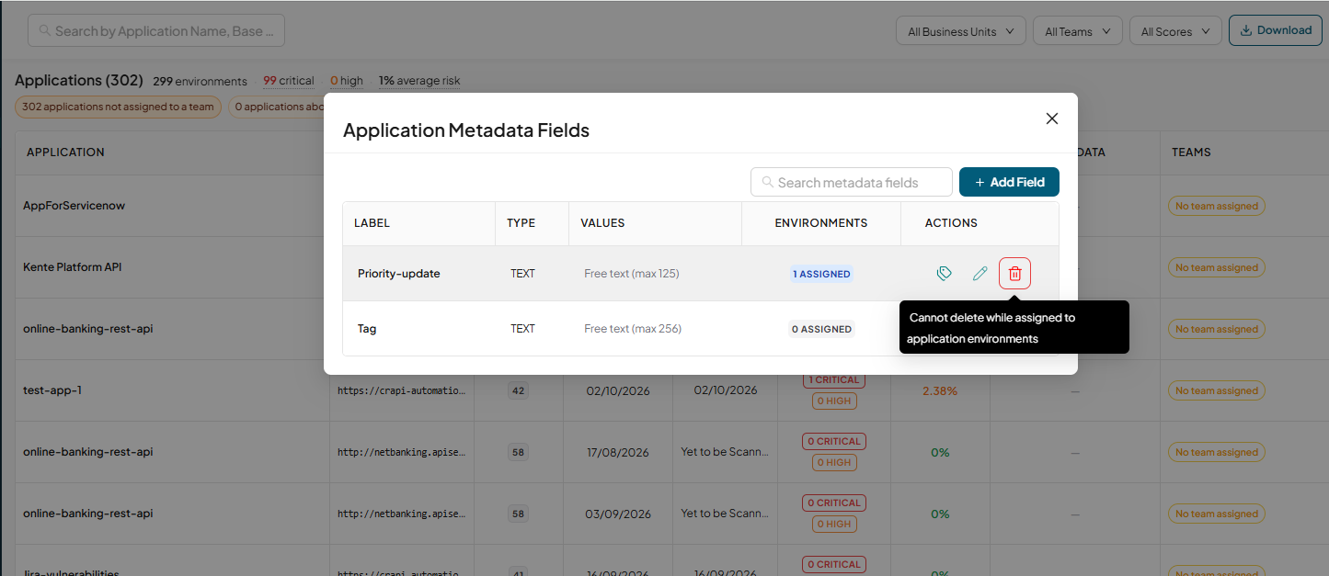This screenshot has height=576, width=1329.
Task: Click TEXT type in the Tag row
Action: click(522, 329)
